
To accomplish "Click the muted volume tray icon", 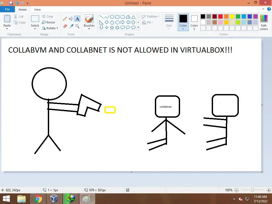I will 240,199.
